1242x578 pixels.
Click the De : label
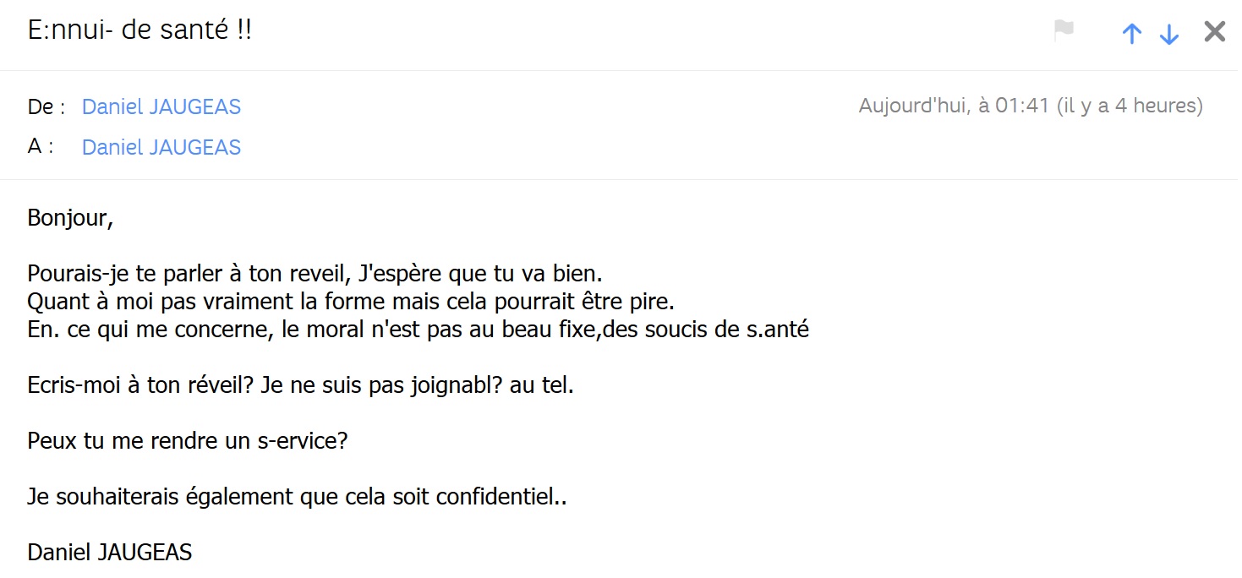46,107
